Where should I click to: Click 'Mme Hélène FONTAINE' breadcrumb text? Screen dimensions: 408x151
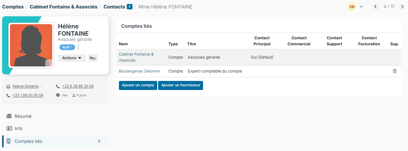(x=165, y=7)
